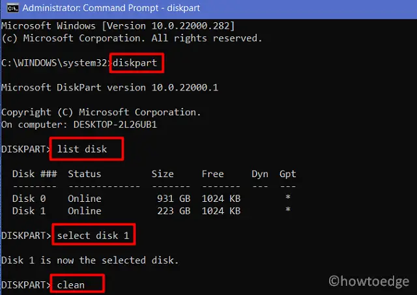
Task: Click the "Dyn" column header
Action: (x=260, y=174)
